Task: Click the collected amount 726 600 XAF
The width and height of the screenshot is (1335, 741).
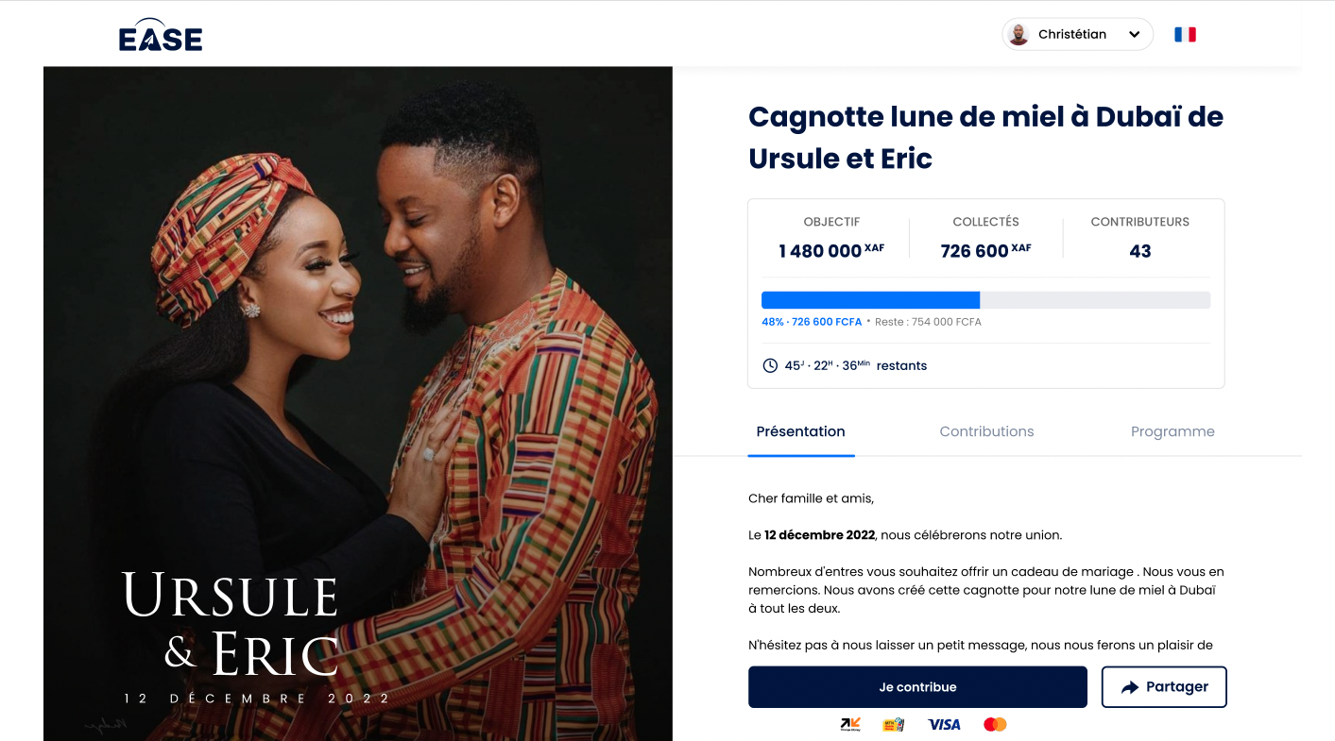Action: (x=985, y=250)
